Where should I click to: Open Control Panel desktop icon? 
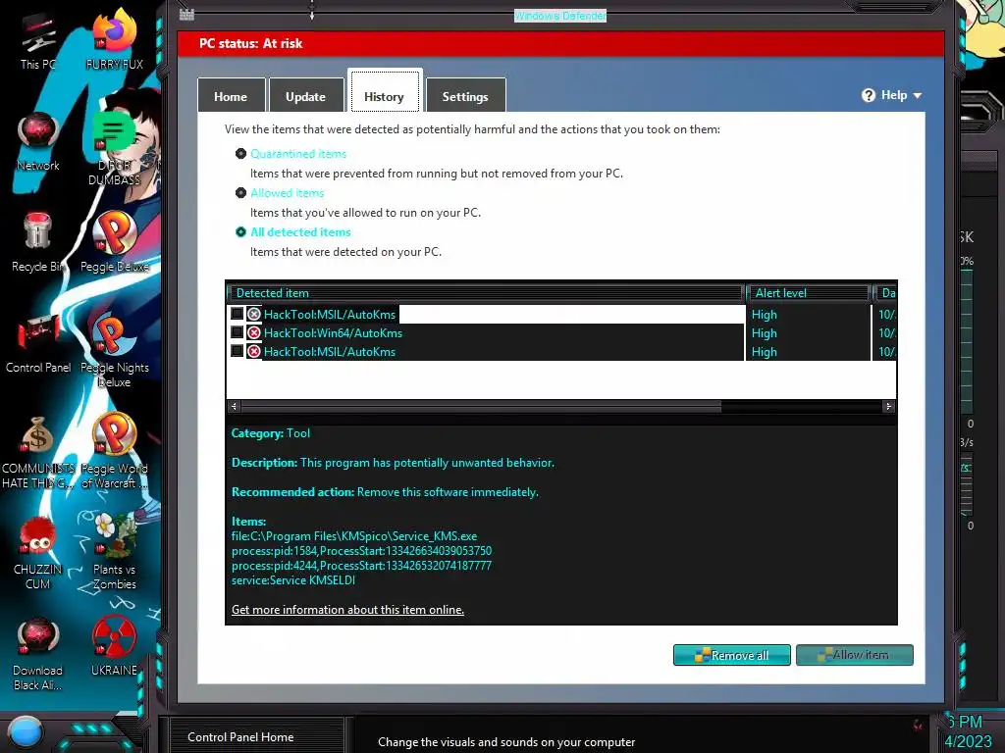tap(38, 343)
